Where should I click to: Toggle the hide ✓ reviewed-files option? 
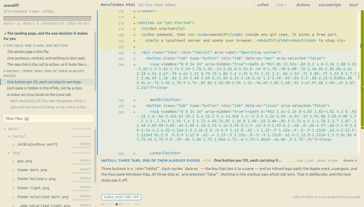pyautogui.click(x=282, y=5)
